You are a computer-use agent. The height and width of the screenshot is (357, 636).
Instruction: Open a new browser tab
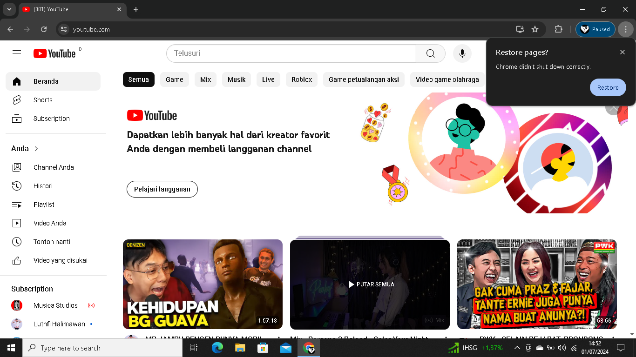(136, 9)
